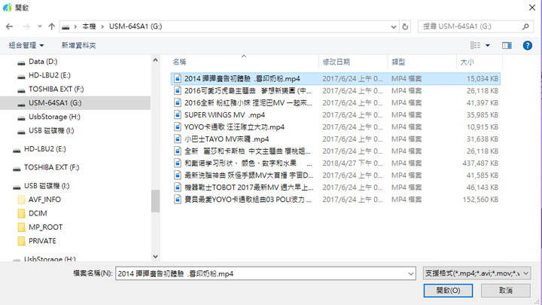Close the 開啟 dialog
Image resolution: width=542 pixels, height=305 pixels.
532,8
